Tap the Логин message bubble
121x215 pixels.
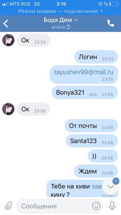[96, 57]
